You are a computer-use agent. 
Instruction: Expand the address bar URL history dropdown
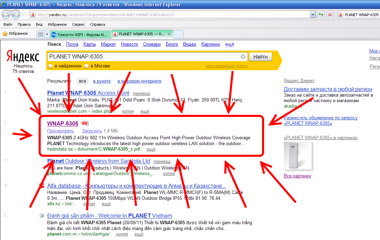[313, 15]
